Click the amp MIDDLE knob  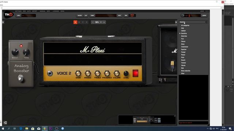88,74
